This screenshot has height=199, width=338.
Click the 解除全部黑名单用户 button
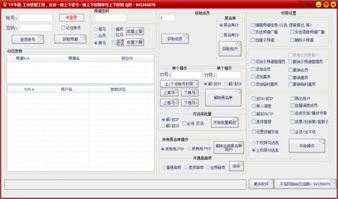point(229,148)
